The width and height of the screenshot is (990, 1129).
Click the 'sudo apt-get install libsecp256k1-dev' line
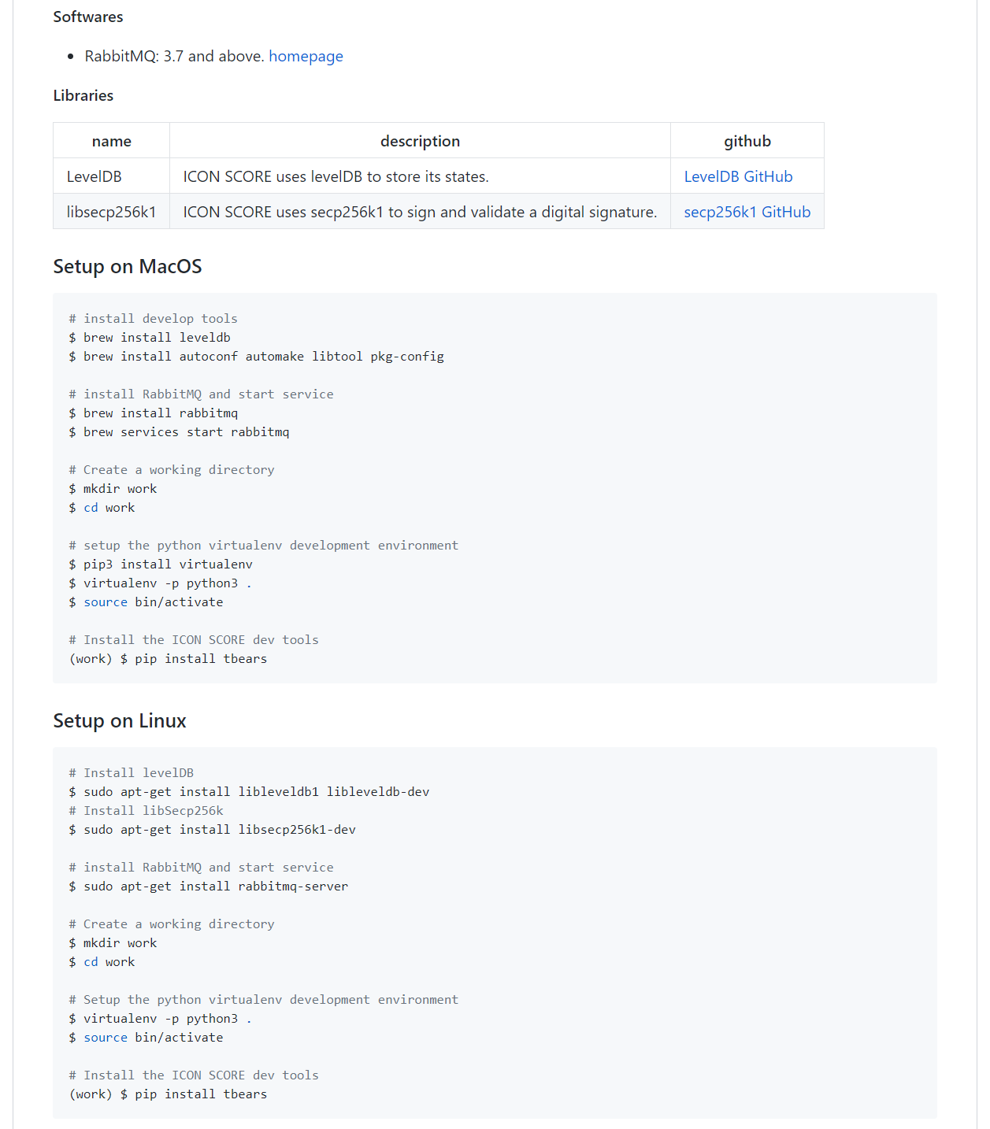[x=212, y=829]
